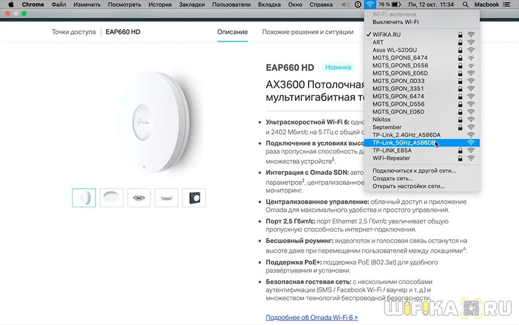Select the second product thumbnail image
Screen dimensions: 519x325
click(111, 197)
